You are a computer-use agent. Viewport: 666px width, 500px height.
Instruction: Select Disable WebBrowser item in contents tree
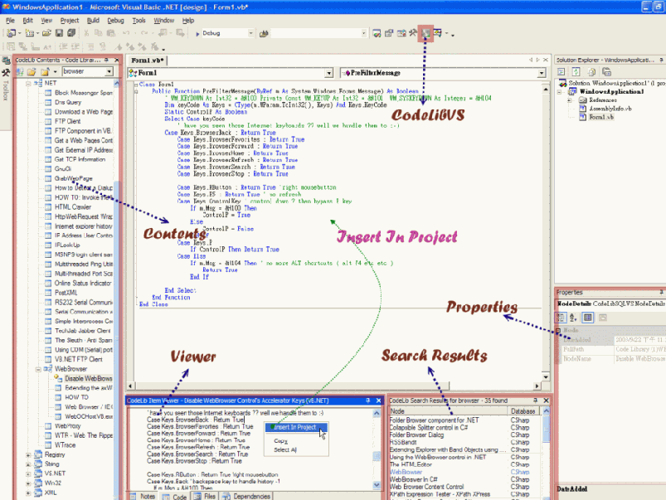89,378
